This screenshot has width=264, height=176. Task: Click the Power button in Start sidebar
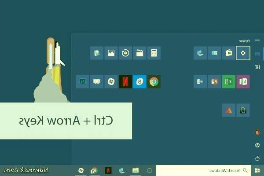257,158
